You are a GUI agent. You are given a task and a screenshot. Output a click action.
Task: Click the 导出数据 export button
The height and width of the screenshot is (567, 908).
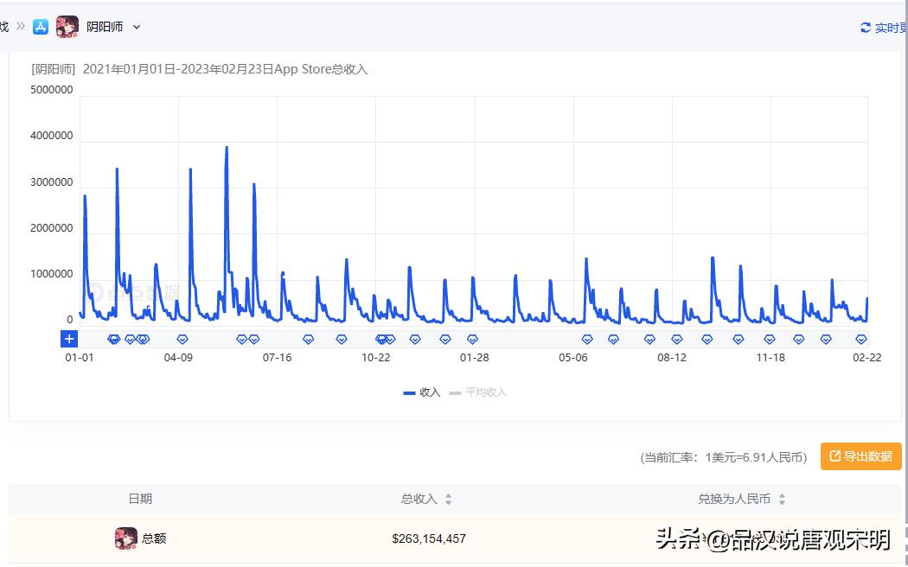pos(860,456)
